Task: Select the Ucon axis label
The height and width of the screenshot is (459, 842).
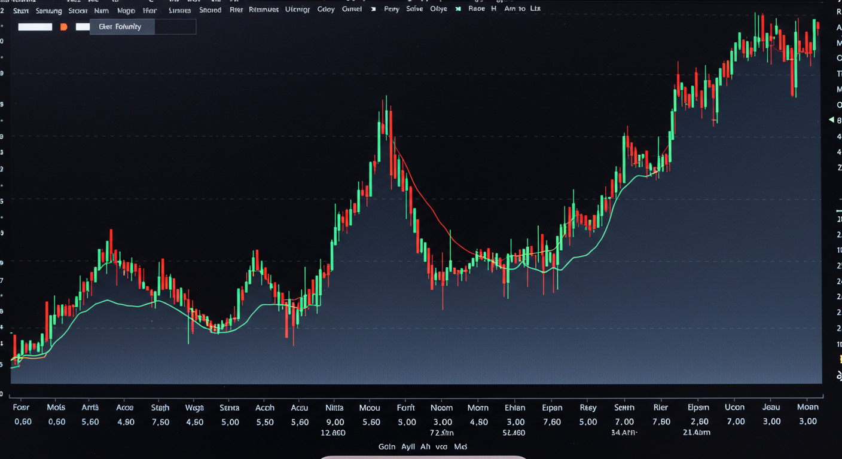Action: pyautogui.click(x=734, y=408)
